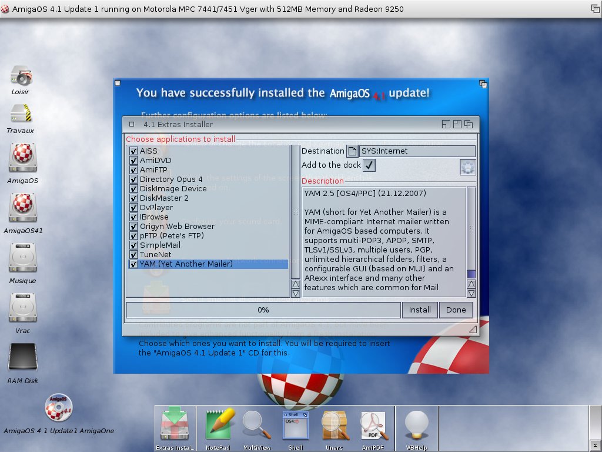The image size is (602, 452).
Task: Click the 0% installation progress bar
Action: pyautogui.click(x=263, y=310)
